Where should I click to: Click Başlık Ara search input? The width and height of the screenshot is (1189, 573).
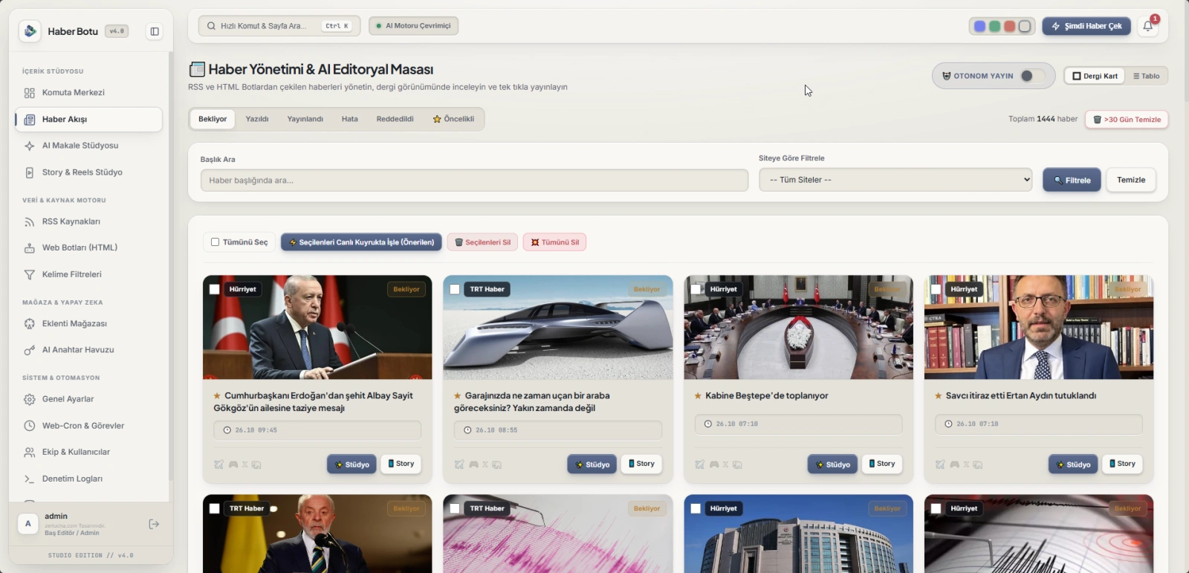pos(474,181)
